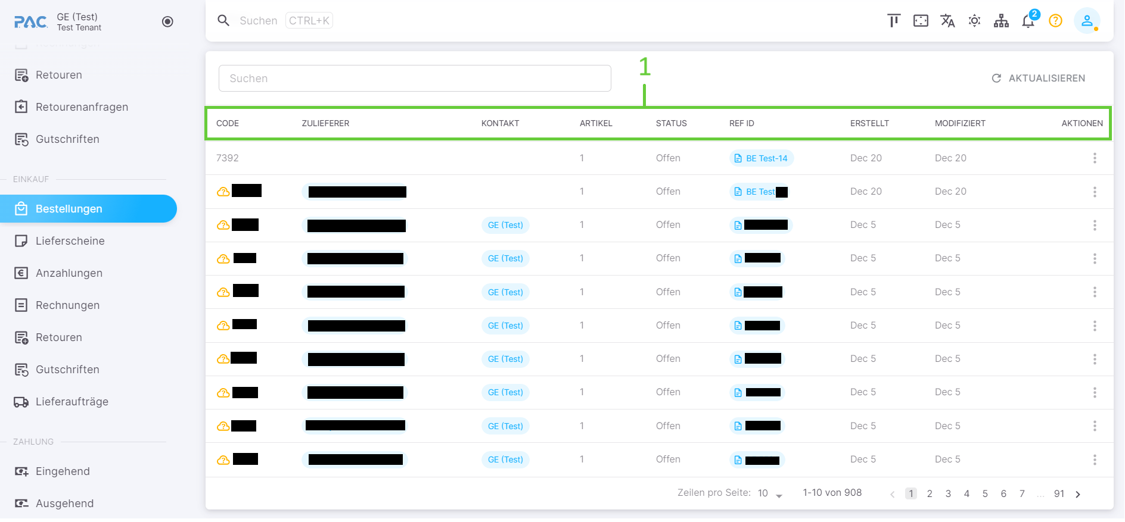Click AKTUALISIEREN refresh button

pyautogui.click(x=1038, y=78)
